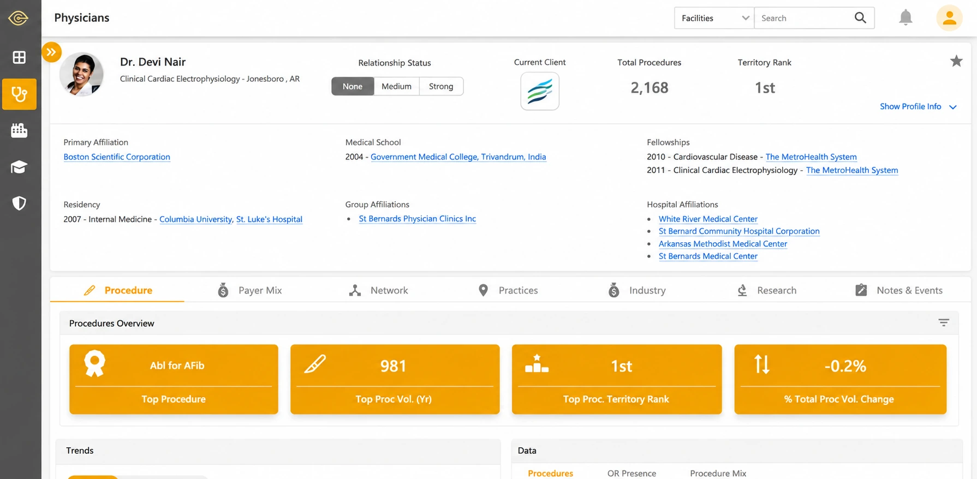Open MetroHealth System link for Clinical Cardiac Electrophysiology
The image size is (977, 479).
tap(852, 170)
